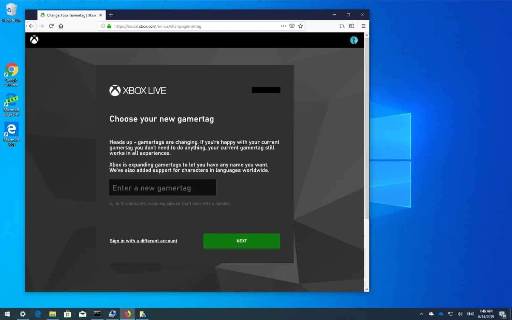Select Microsoft Edge desktop shortcut

click(11, 134)
